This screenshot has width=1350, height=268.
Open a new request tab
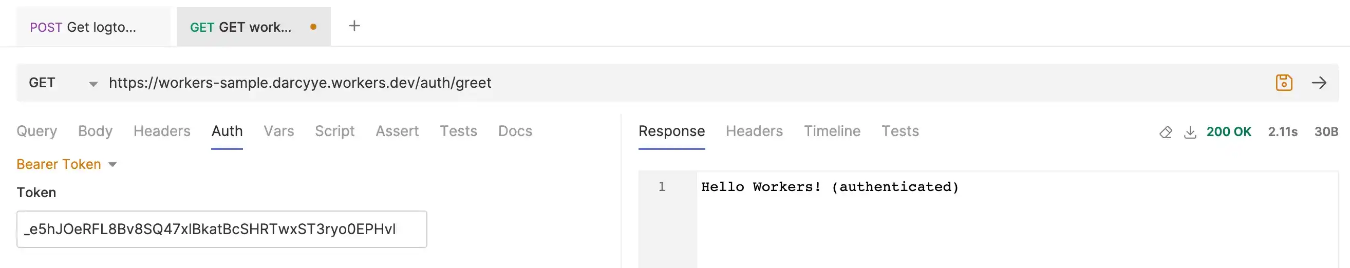click(x=354, y=26)
